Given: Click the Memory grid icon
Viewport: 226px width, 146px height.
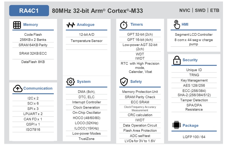Looking at the screenshot, I should [x=17, y=25].
